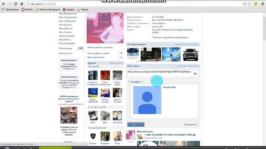Click Редактировать страницу link
This screenshot has width=266, height=149.
click(x=100, y=47)
